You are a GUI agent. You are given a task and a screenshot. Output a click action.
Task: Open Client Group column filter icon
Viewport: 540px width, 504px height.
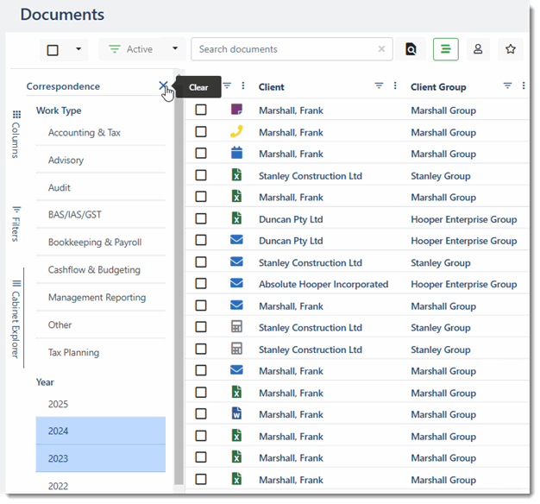(x=507, y=85)
